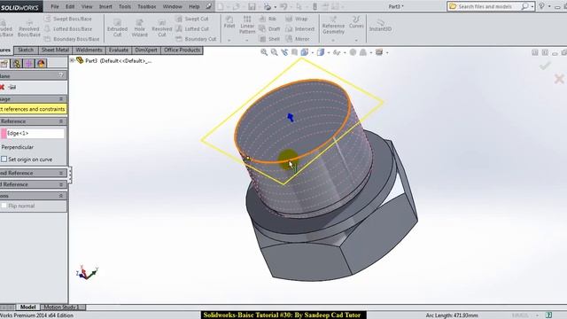Click the Curves tool
Image resolution: width=567 pixels, height=319 pixels.
356,21
